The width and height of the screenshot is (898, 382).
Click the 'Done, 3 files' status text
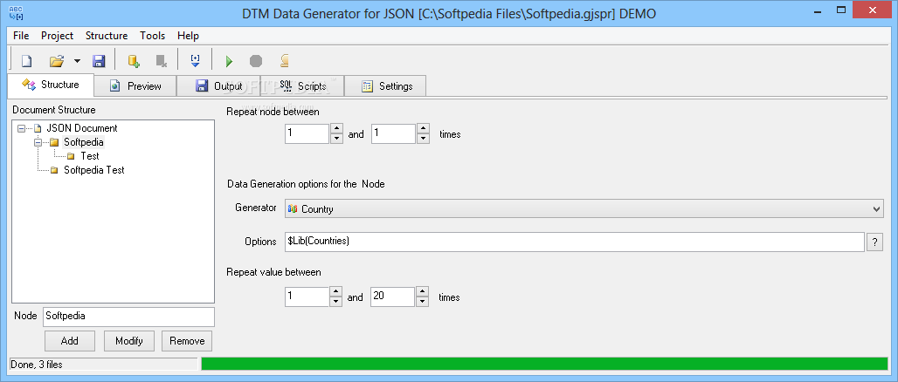[x=37, y=365]
